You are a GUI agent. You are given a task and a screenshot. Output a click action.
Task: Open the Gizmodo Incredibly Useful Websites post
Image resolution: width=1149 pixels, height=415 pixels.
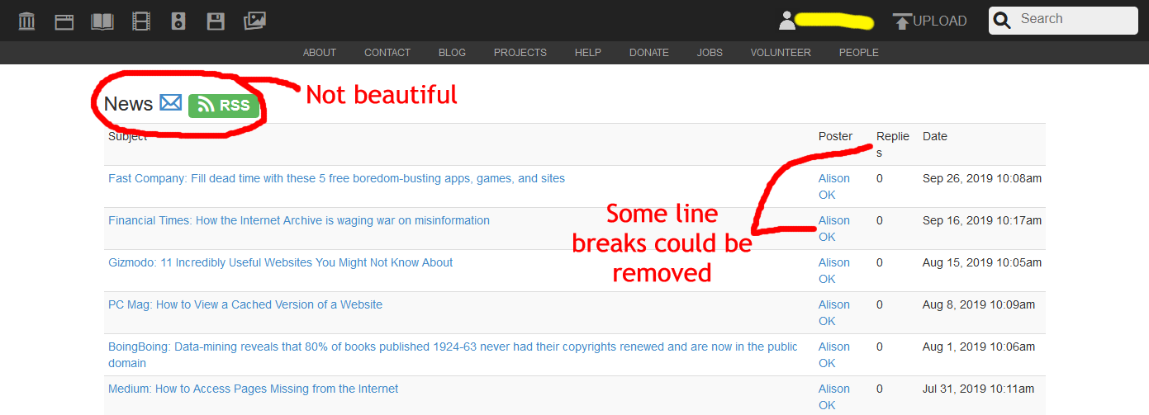pyautogui.click(x=281, y=262)
